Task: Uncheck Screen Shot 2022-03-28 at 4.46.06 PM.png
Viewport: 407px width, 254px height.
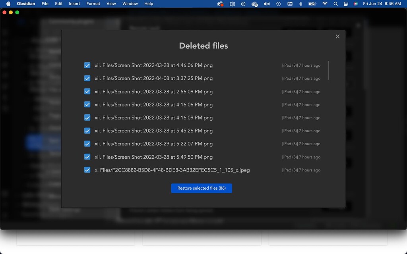Action: (87, 65)
